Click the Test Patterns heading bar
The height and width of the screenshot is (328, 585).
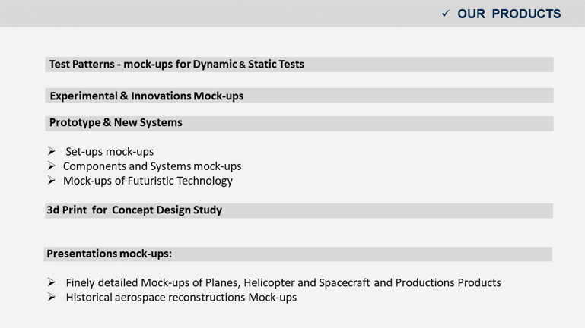tap(299, 65)
